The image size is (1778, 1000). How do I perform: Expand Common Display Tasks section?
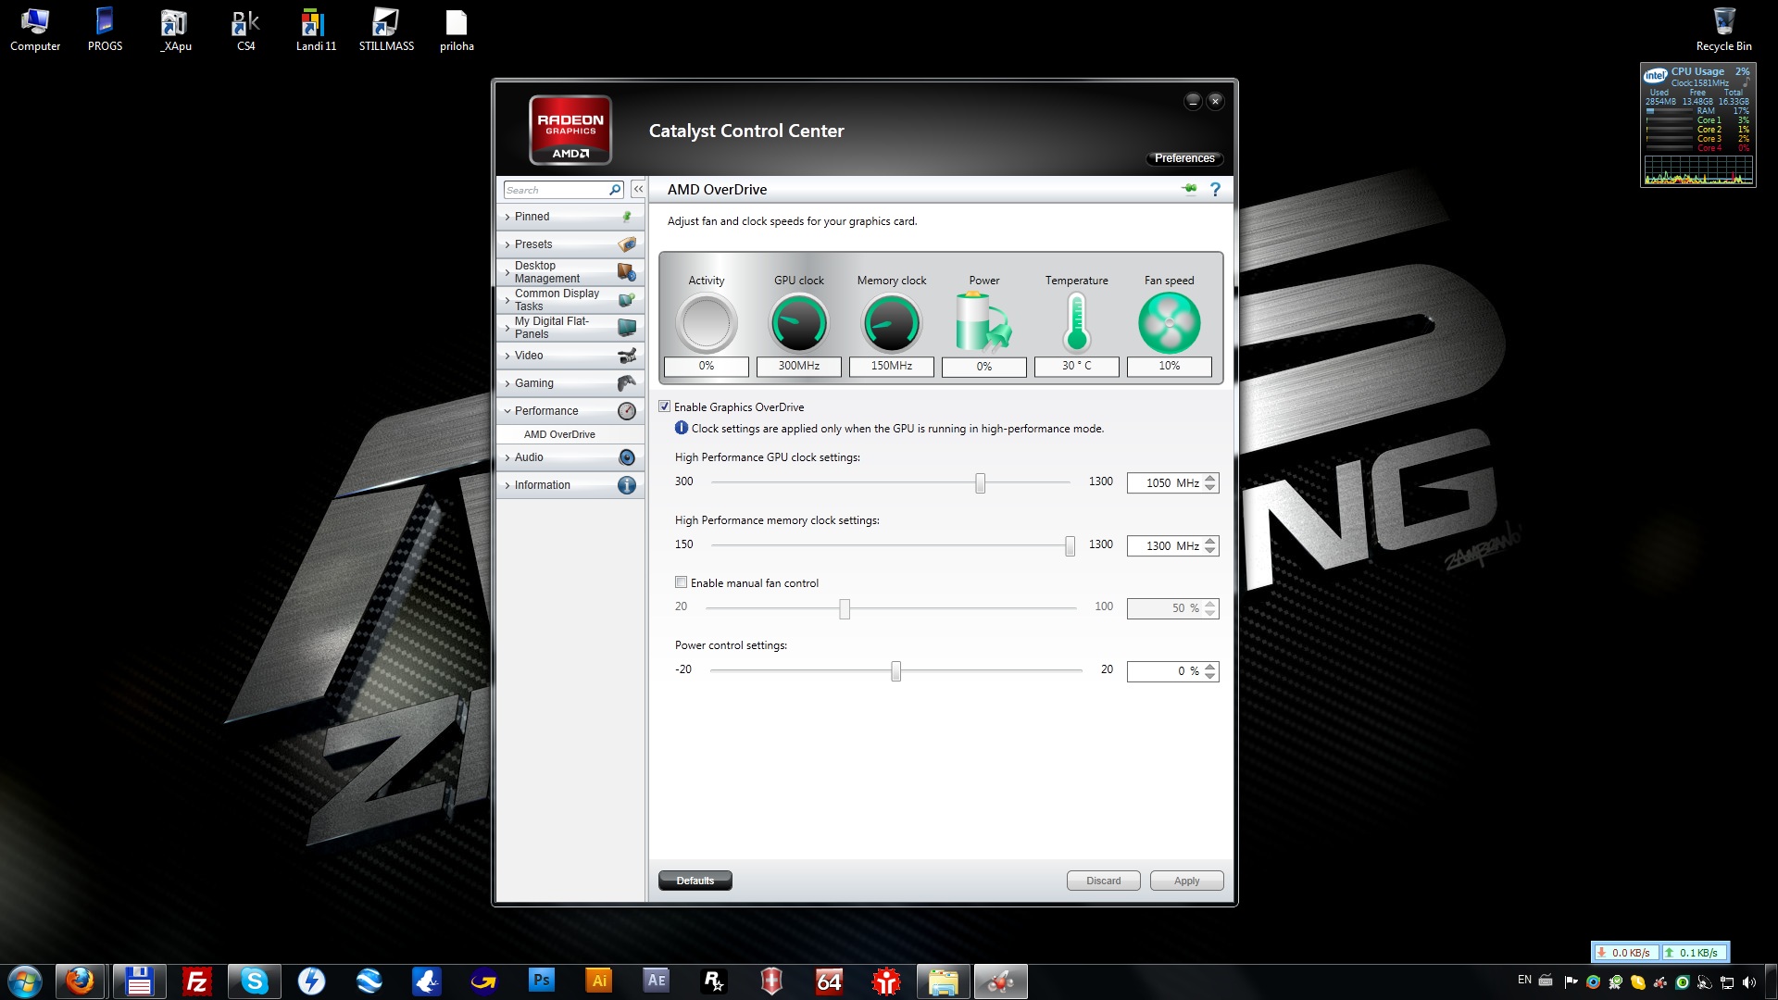coord(570,300)
